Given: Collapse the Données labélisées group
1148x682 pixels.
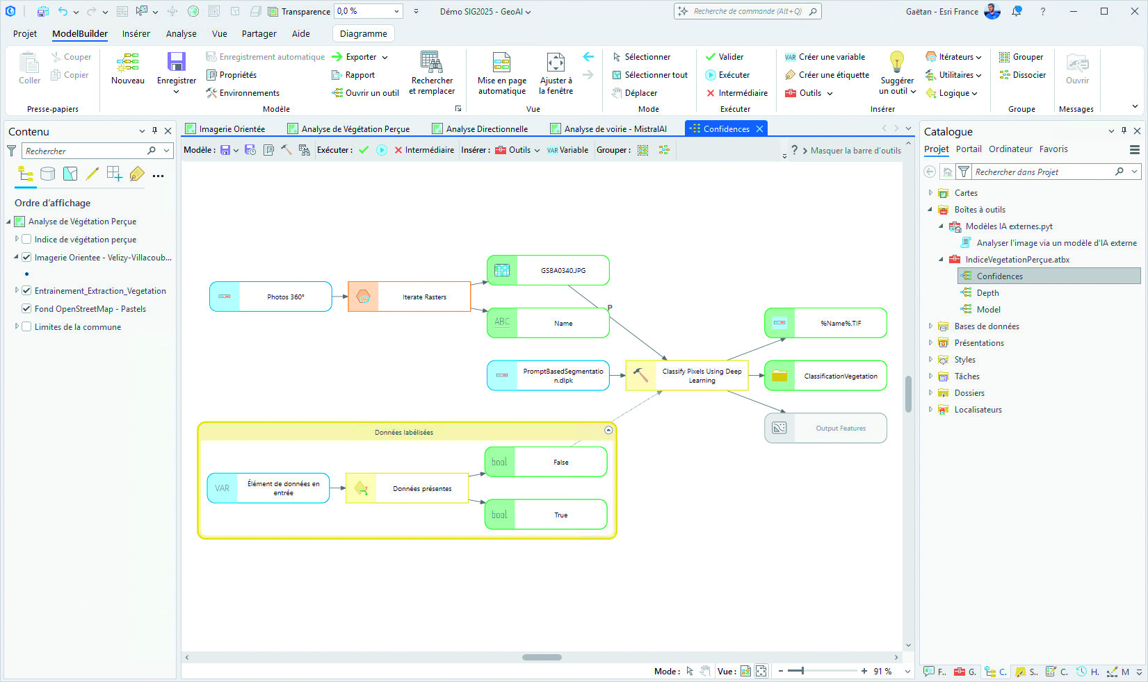Looking at the screenshot, I should pos(608,431).
